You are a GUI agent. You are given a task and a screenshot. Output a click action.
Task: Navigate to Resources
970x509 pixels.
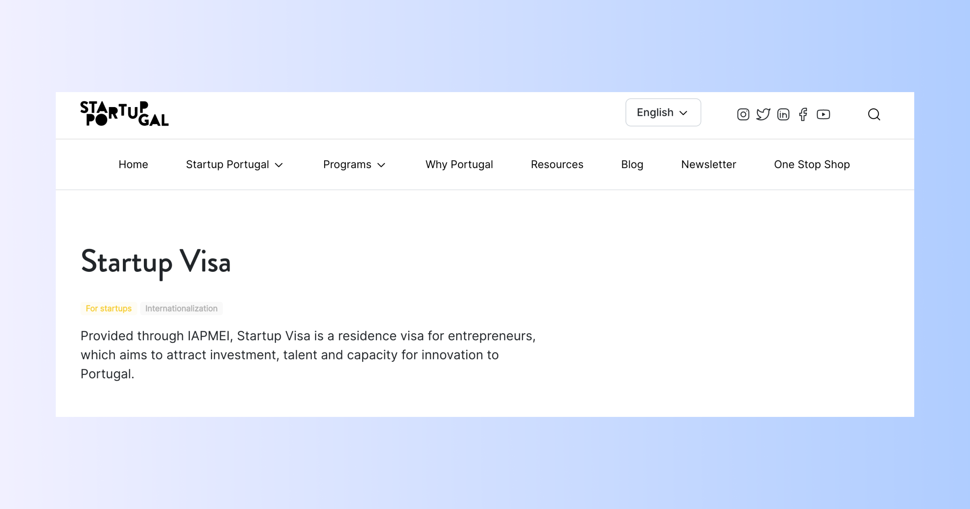point(557,164)
